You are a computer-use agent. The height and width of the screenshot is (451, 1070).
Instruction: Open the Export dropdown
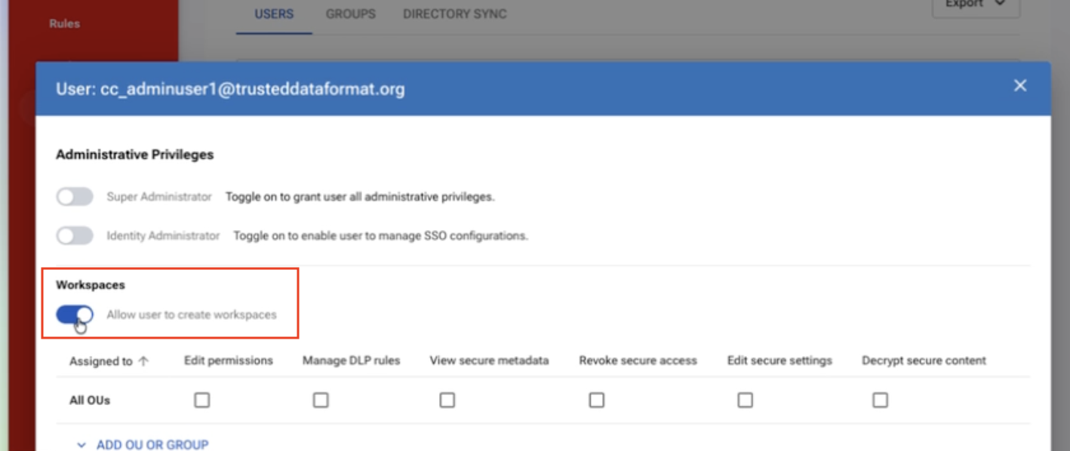[x=976, y=5]
